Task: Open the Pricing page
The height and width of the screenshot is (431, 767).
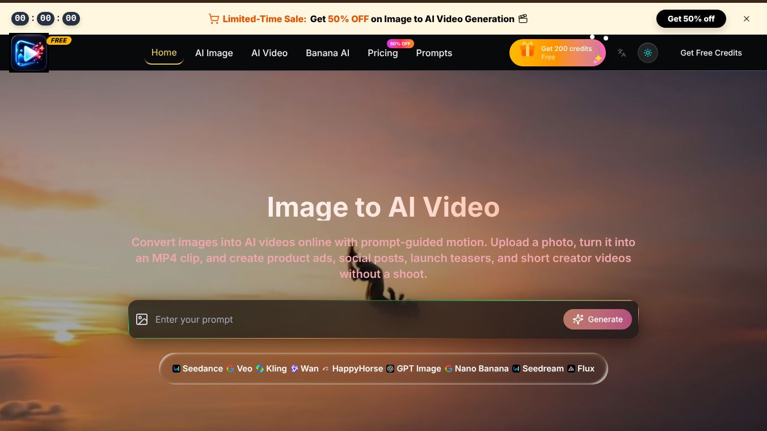Action: coord(383,53)
